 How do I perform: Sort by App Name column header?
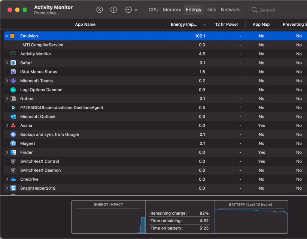pos(85,24)
